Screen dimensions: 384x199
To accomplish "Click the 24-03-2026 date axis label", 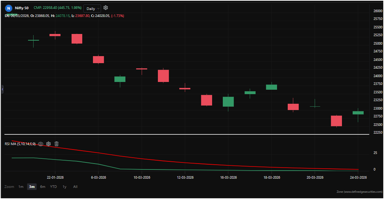I will [x=358, y=178].
